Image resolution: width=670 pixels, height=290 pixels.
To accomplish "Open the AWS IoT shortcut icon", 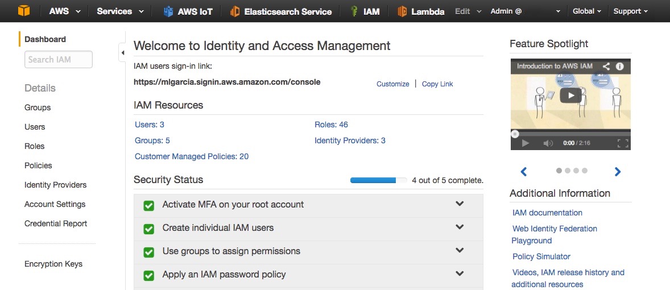I will point(168,11).
